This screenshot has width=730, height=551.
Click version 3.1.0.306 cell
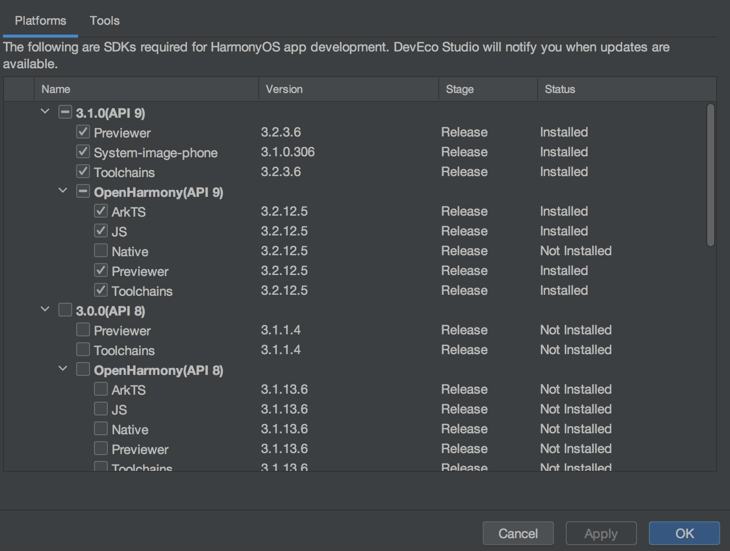[x=288, y=152]
